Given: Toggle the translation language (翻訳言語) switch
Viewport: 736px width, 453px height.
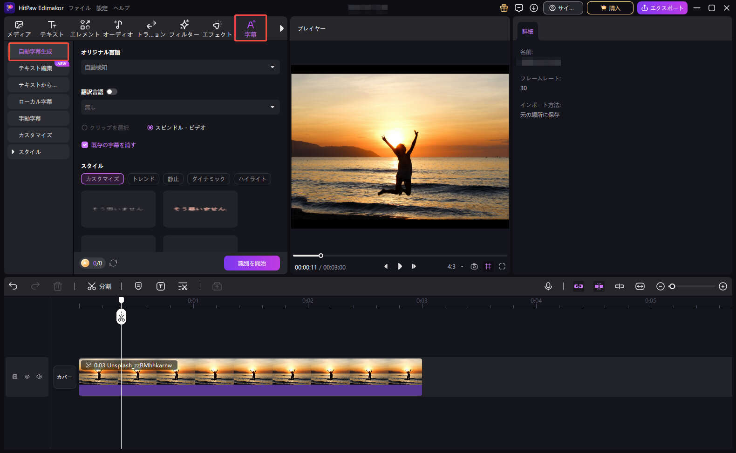Looking at the screenshot, I should coord(111,92).
